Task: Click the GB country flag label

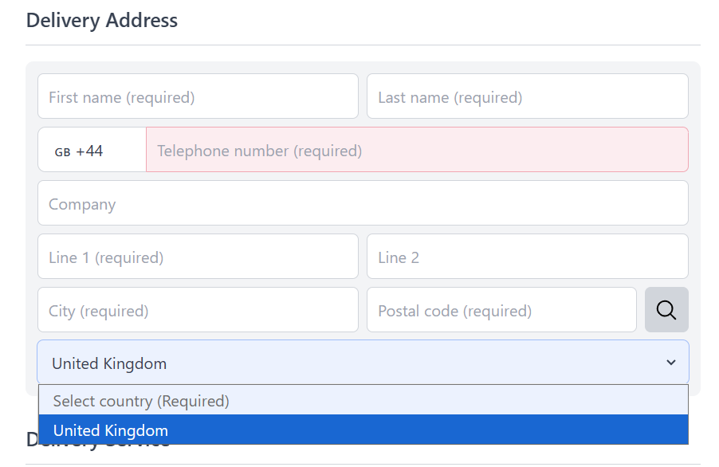Action: tap(62, 151)
